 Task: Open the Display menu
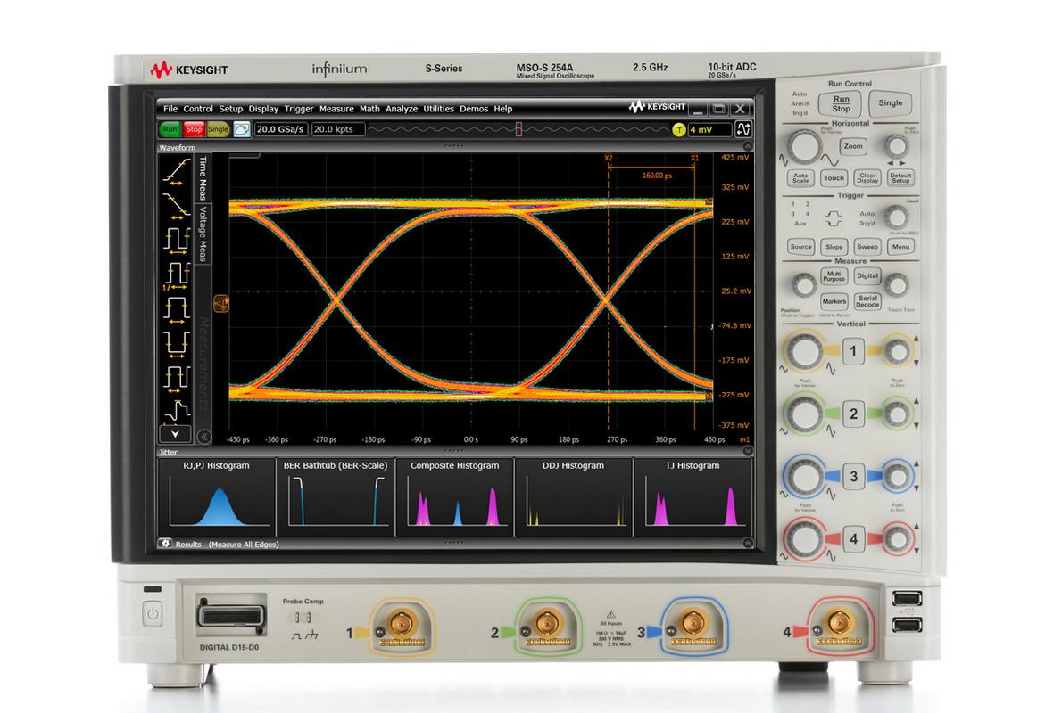pyautogui.click(x=263, y=109)
